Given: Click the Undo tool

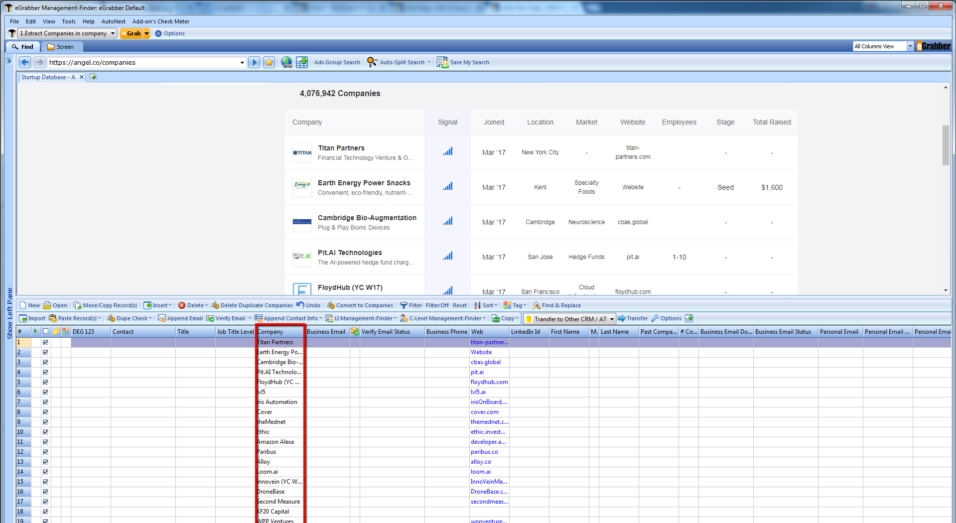Looking at the screenshot, I should click(x=308, y=305).
